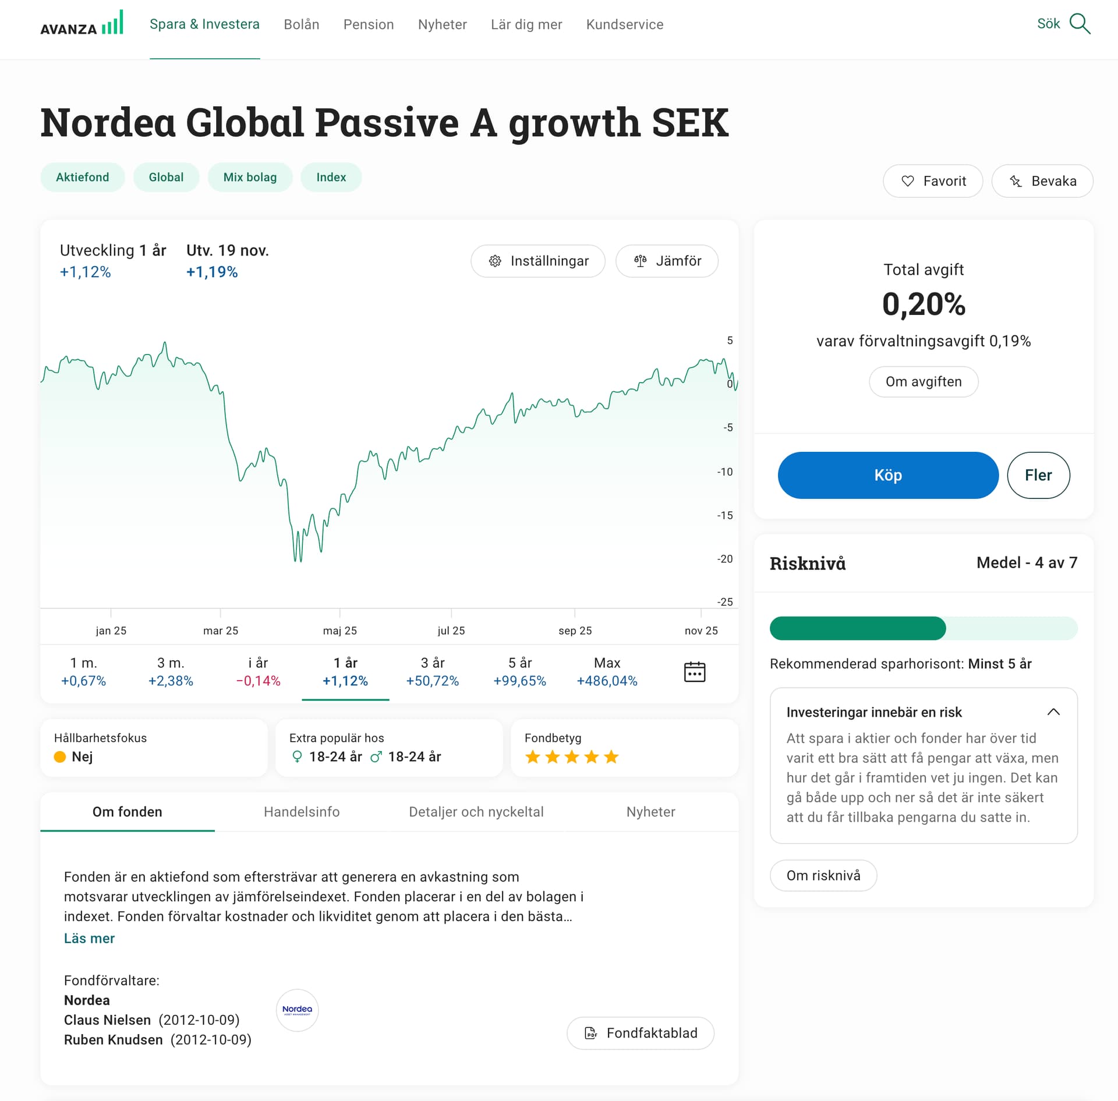Viewport: 1118px width, 1101px height.
Task: Open the Fondfaktablad PDF document
Action: pos(641,1033)
